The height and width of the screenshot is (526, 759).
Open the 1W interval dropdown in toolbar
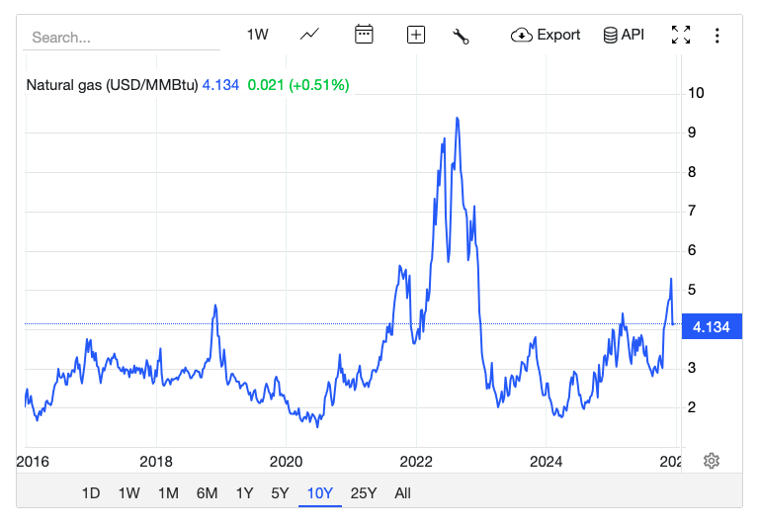point(257,35)
